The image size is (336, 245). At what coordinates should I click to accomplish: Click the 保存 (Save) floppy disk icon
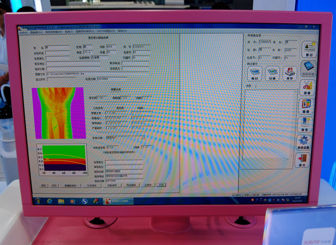click(290, 73)
